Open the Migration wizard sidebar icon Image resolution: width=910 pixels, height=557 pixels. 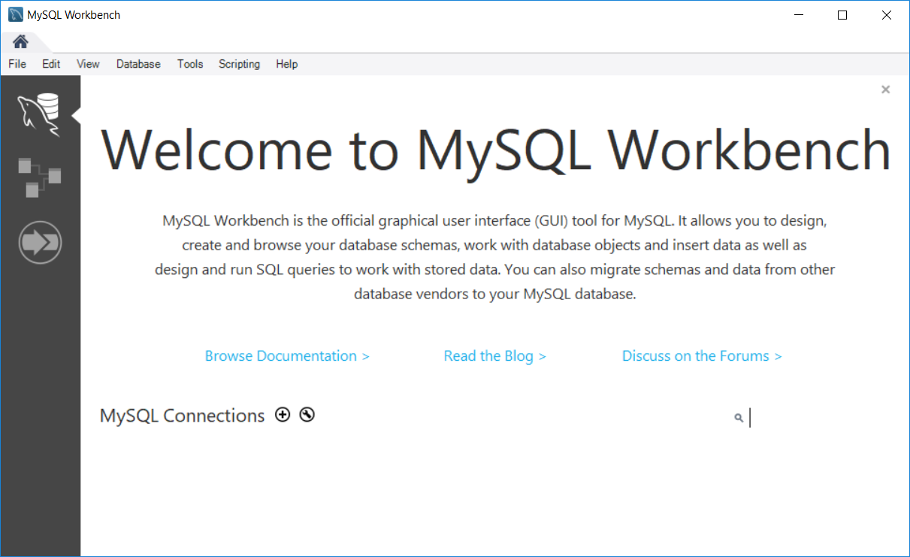click(40, 243)
